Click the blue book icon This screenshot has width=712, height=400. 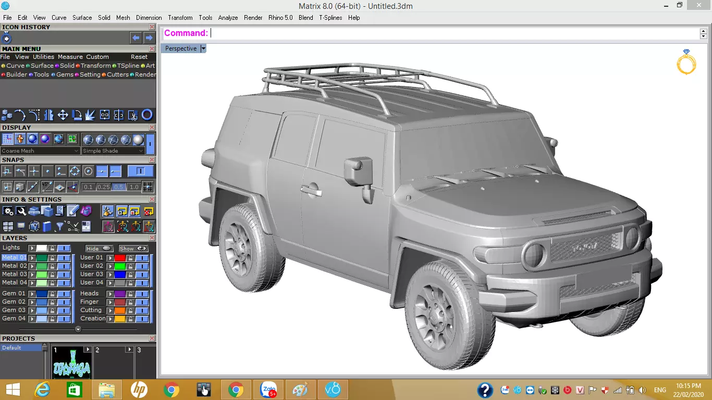pos(47,227)
